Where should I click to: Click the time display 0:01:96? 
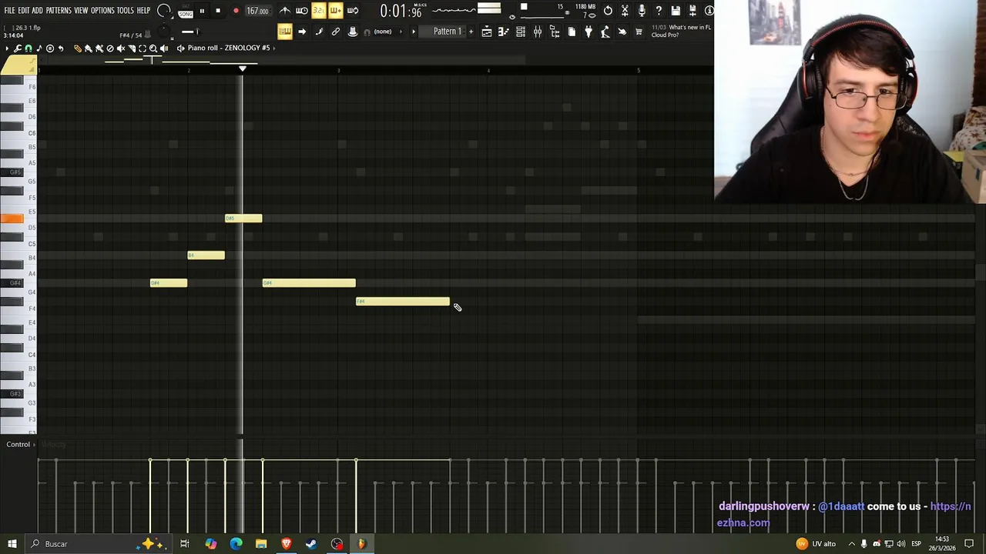401,12
